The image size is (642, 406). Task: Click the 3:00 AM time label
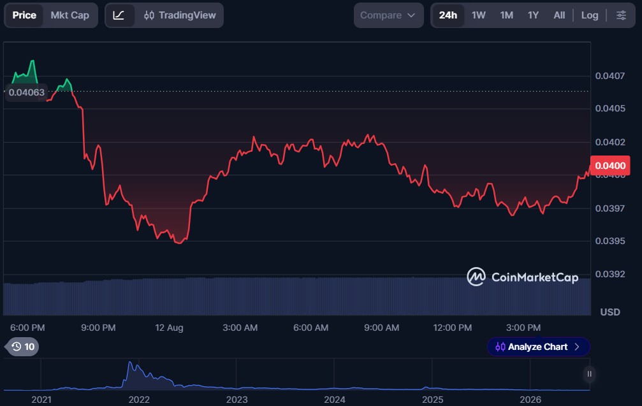click(240, 328)
